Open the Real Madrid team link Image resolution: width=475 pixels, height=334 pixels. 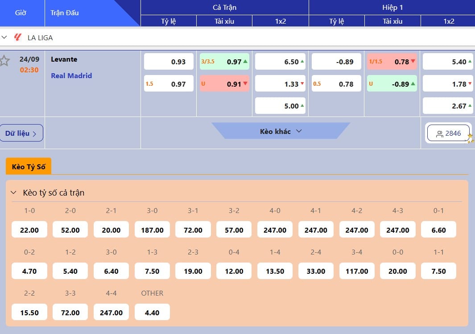click(71, 76)
